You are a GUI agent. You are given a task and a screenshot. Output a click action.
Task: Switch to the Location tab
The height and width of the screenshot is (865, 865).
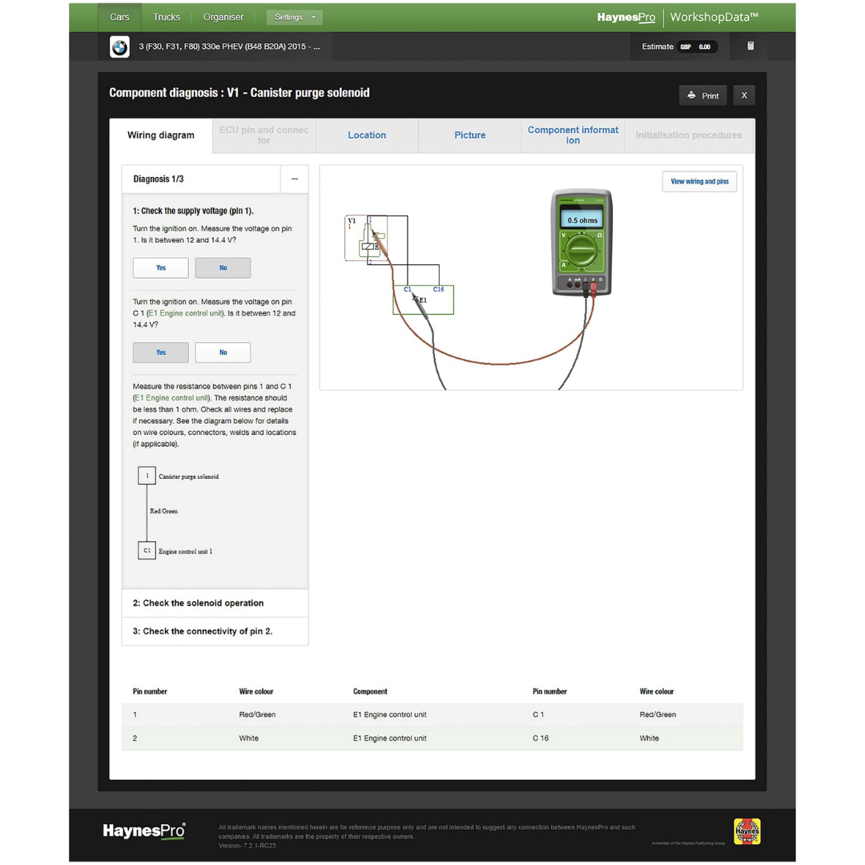[x=367, y=135]
